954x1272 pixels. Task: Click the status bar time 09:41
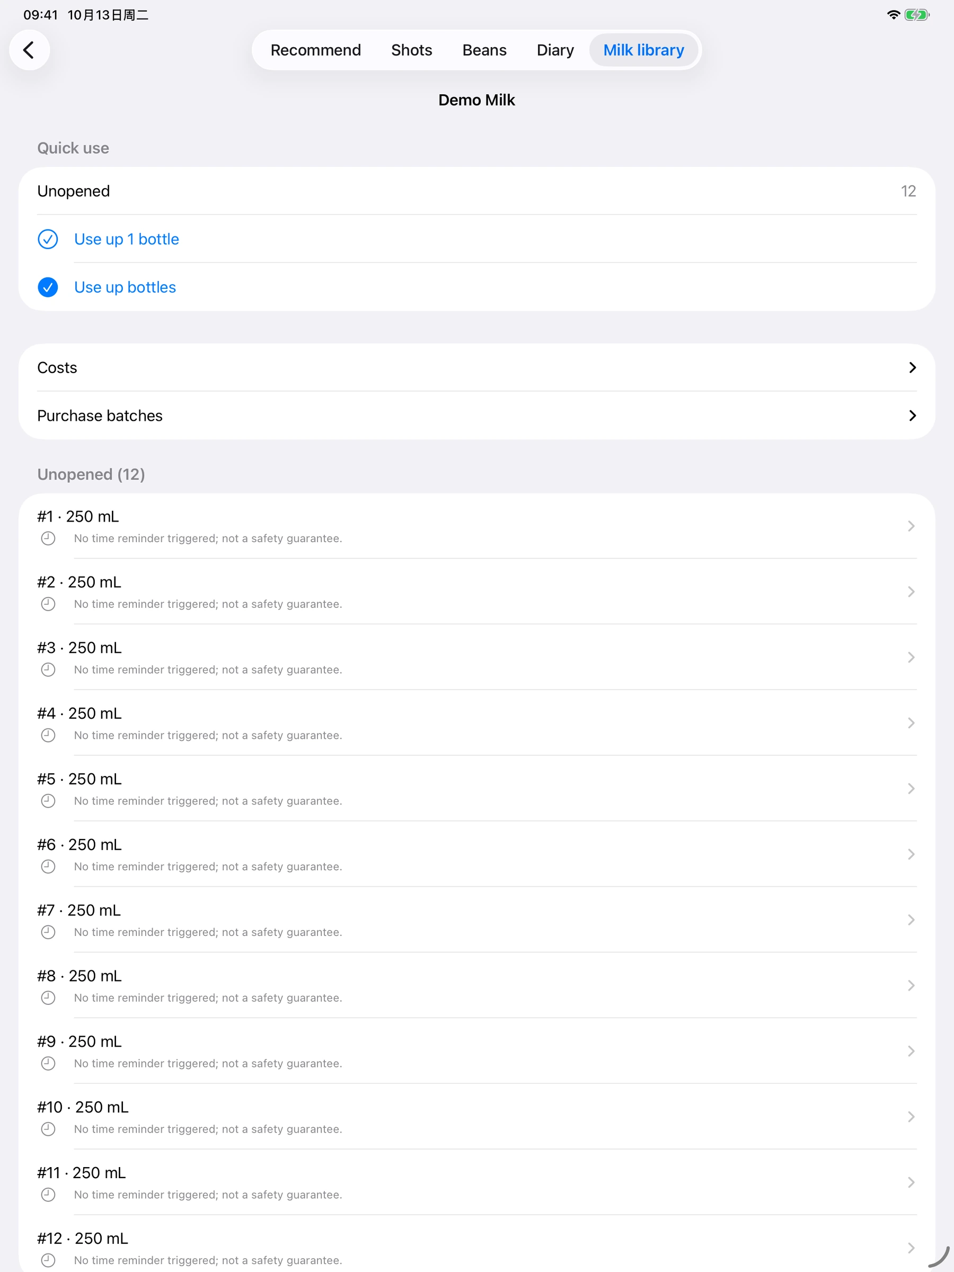(x=41, y=15)
